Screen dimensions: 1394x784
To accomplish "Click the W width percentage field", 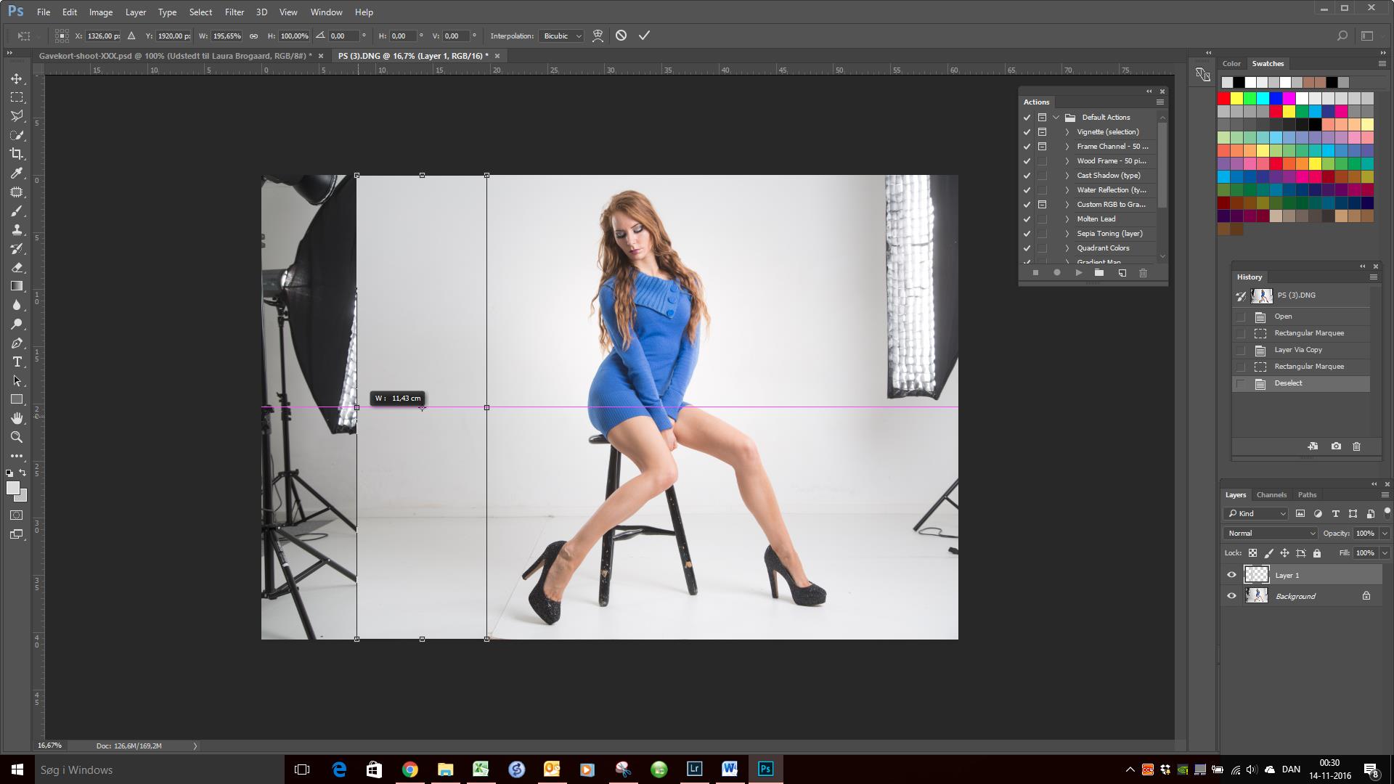I will [227, 36].
